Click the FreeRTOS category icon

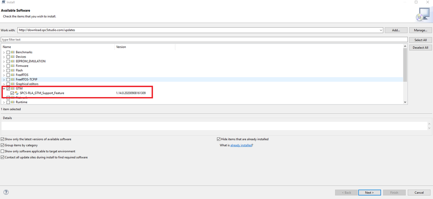13,75
